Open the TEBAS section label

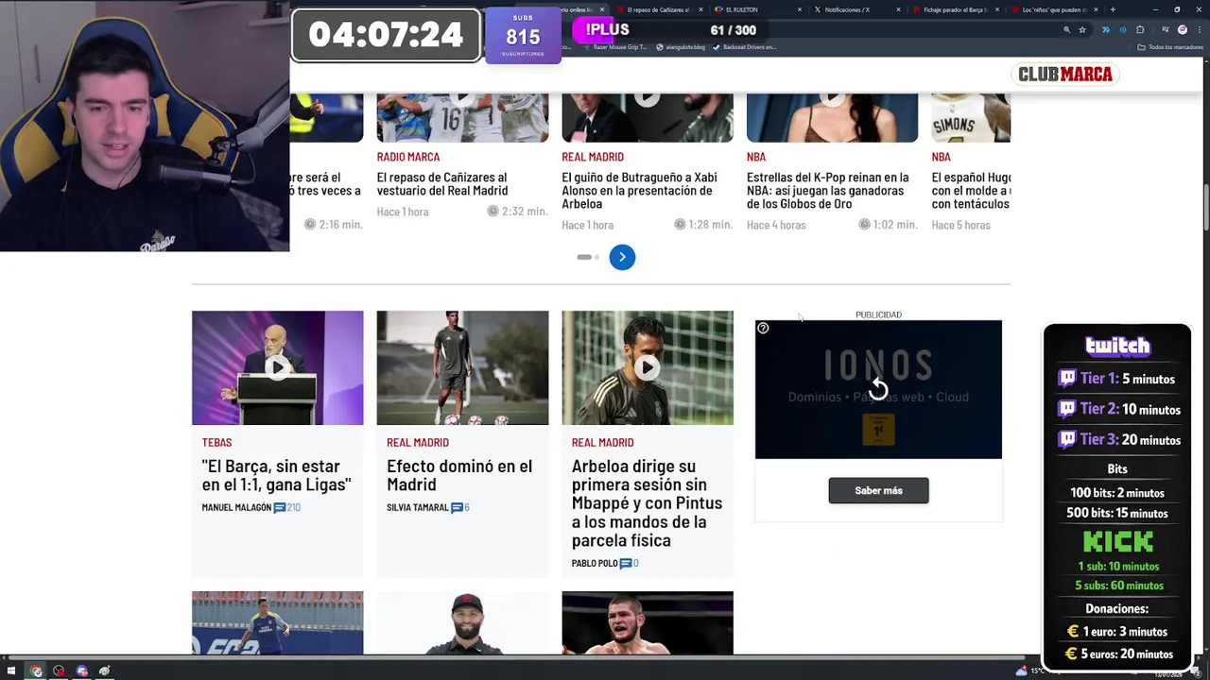216,442
